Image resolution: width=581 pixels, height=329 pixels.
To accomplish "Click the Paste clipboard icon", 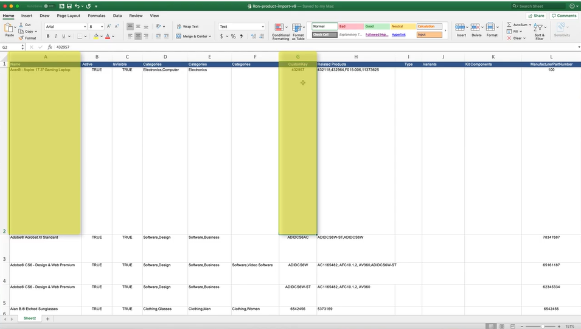I will [x=8, y=28].
